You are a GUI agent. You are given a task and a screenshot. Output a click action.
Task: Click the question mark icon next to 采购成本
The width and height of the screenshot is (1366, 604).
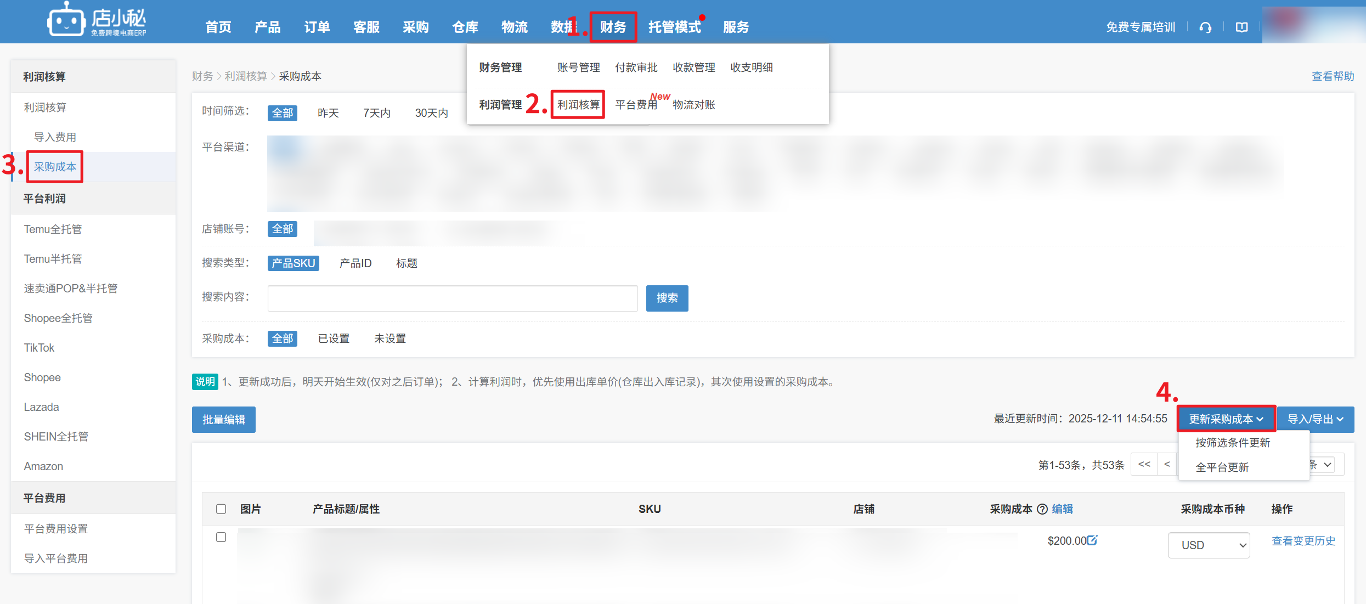click(1042, 509)
